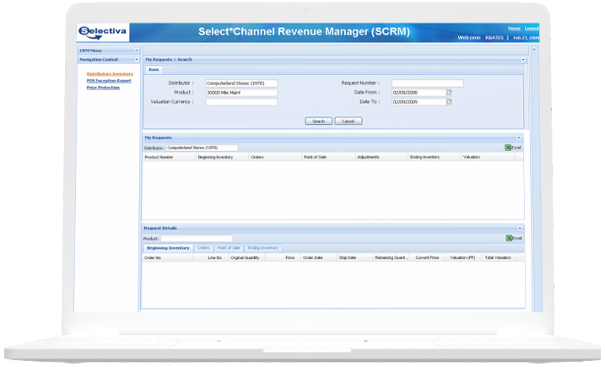
Task: Open the Date To calendar picker
Action: (x=450, y=102)
